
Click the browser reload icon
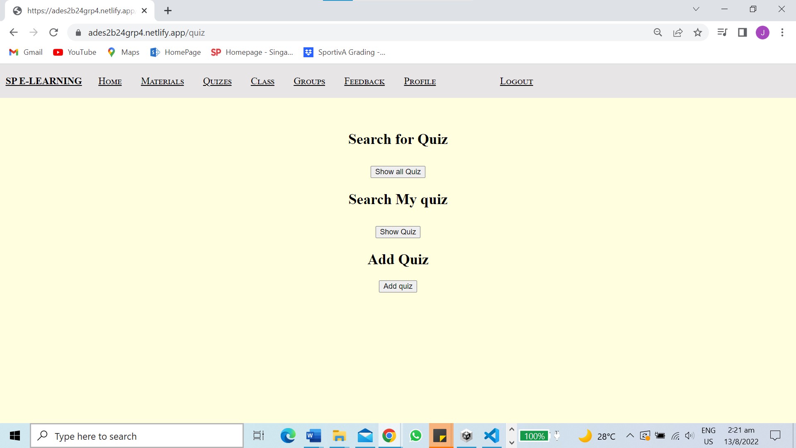coord(53,32)
